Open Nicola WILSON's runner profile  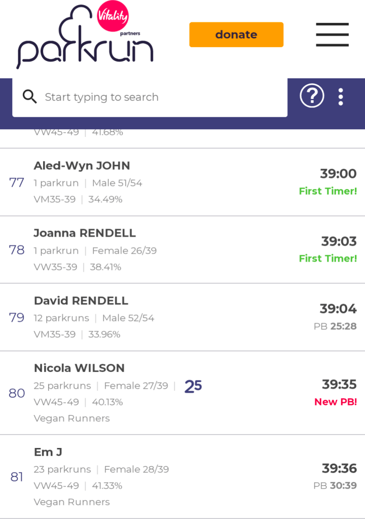(x=79, y=368)
